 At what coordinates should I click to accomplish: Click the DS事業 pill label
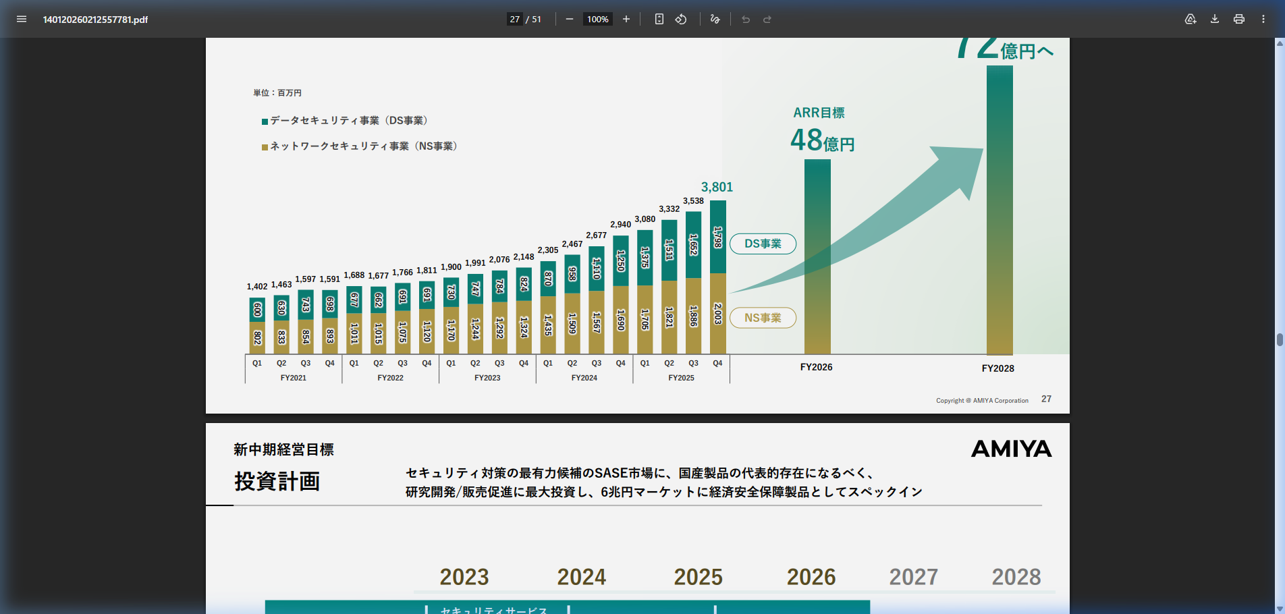point(763,244)
